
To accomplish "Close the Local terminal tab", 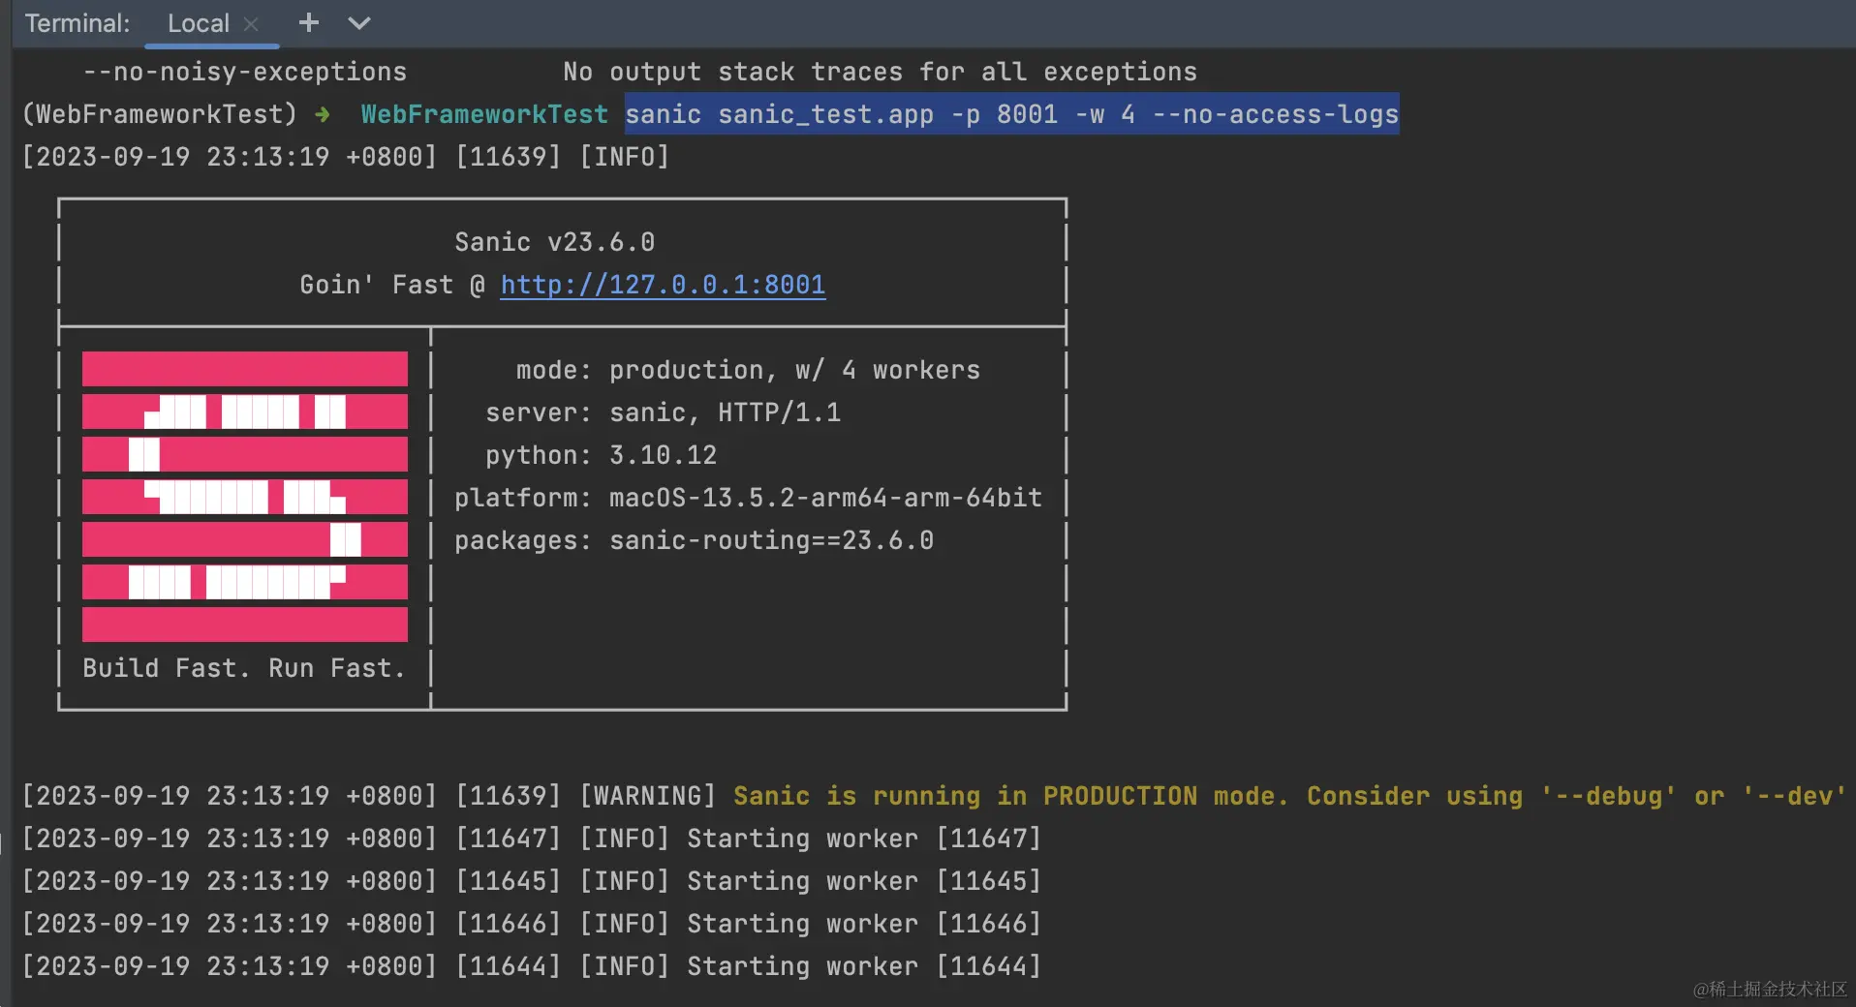I will tap(251, 24).
